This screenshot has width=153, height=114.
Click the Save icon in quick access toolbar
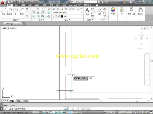16,1
